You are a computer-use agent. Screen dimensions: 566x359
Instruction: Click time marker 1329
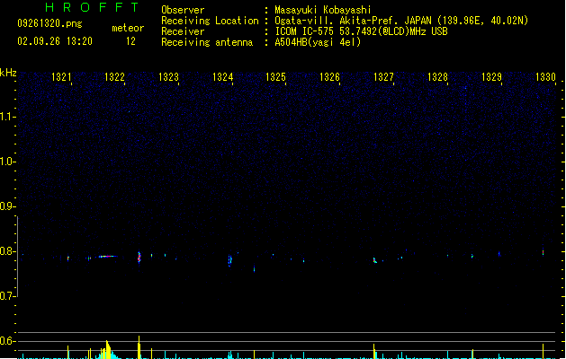pyautogui.click(x=491, y=77)
